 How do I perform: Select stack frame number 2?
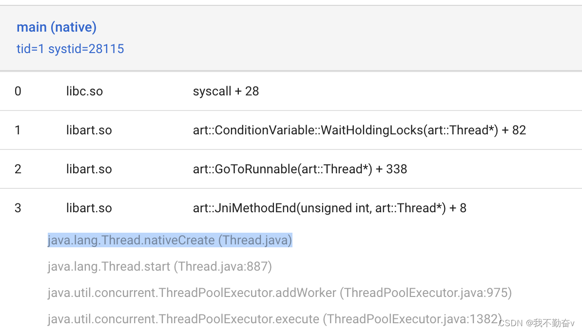(18, 169)
